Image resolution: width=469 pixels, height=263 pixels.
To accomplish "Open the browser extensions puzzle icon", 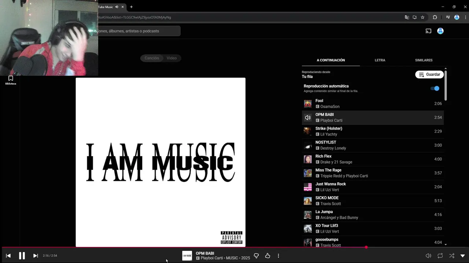I will (x=435, y=17).
